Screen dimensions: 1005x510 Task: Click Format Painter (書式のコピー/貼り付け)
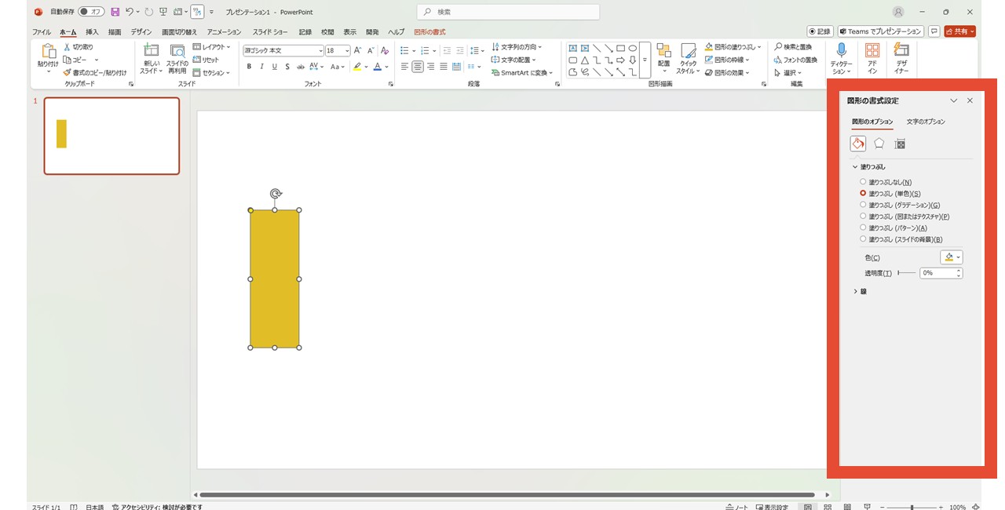pos(95,72)
